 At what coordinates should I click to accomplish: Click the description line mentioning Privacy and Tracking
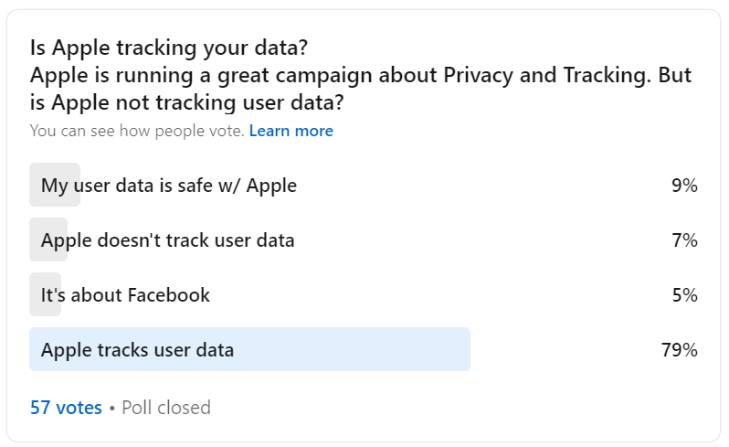tap(361, 75)
